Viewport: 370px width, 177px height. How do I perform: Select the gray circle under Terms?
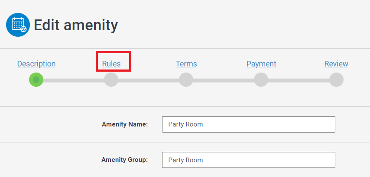(x=186, y=80)
